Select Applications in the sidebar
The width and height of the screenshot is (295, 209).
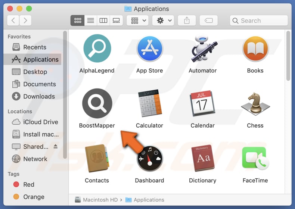[32, 59]
